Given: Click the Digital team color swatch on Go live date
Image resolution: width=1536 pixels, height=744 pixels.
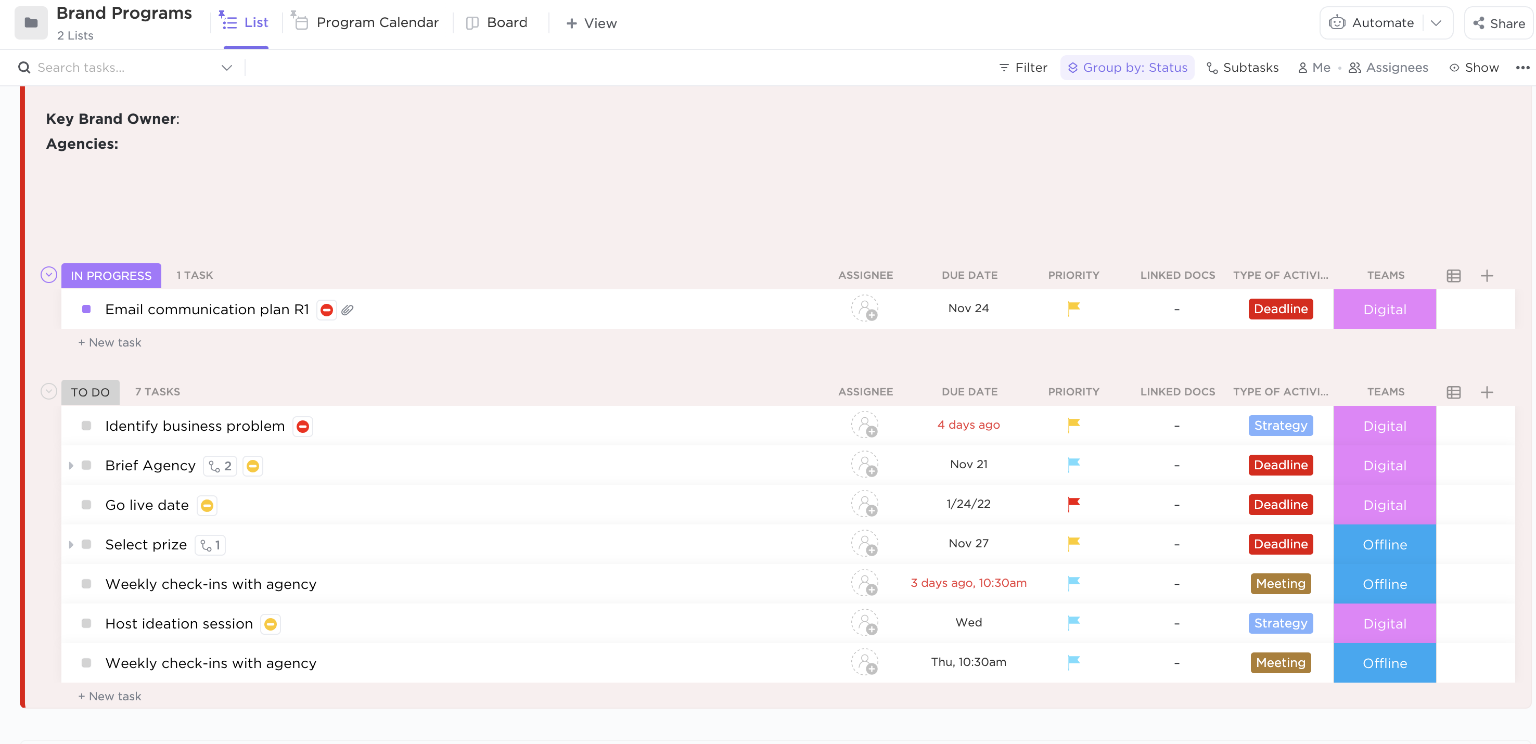Looking at the screenshot, I should (1384, 504).
